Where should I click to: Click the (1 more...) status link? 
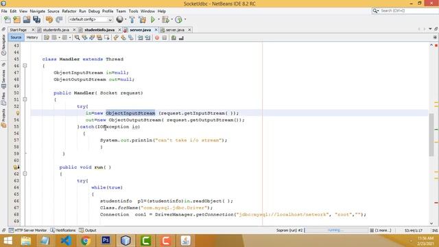pyautogui.click(x=383, y=231)
